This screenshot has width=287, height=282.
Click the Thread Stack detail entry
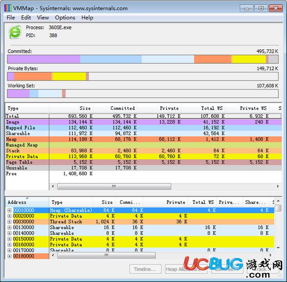click(66, 222)
